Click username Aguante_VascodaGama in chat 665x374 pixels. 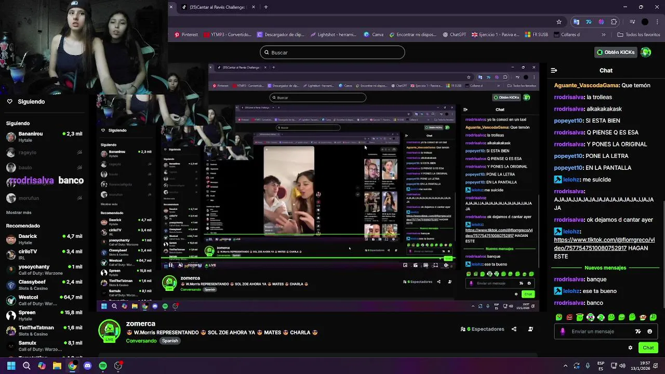[x=587, y=85]
